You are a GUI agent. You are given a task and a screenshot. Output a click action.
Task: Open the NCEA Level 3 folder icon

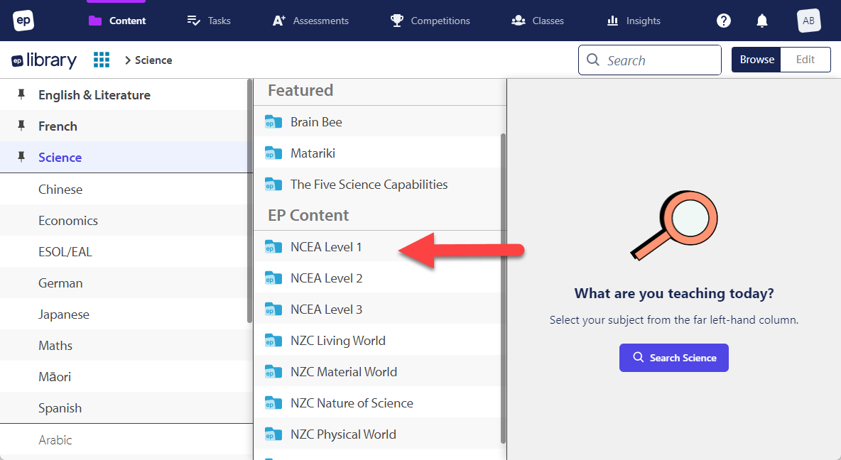(273, 310)
